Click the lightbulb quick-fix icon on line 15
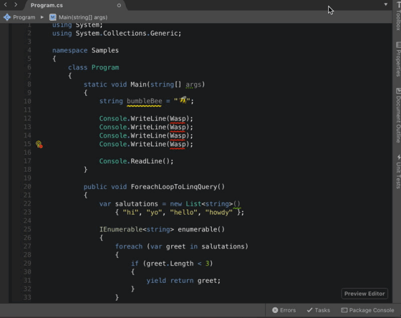Viewport: 401px width, 318px height. (39, 144)
